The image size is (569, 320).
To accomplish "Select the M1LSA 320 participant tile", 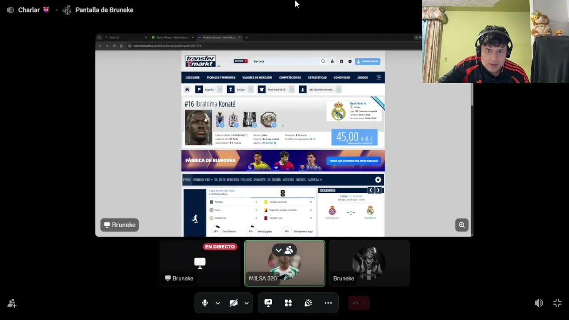I will point(284,263).
